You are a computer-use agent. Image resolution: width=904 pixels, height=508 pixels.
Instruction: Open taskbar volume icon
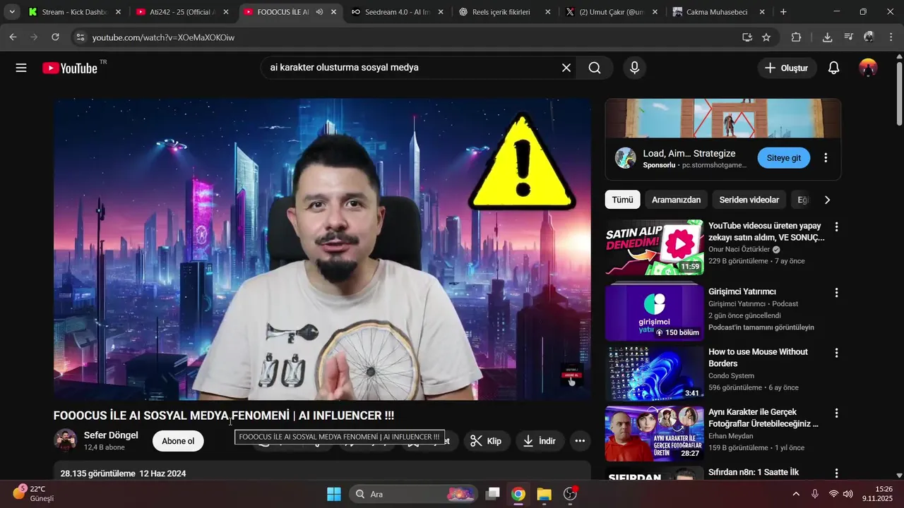pos(848,494)
